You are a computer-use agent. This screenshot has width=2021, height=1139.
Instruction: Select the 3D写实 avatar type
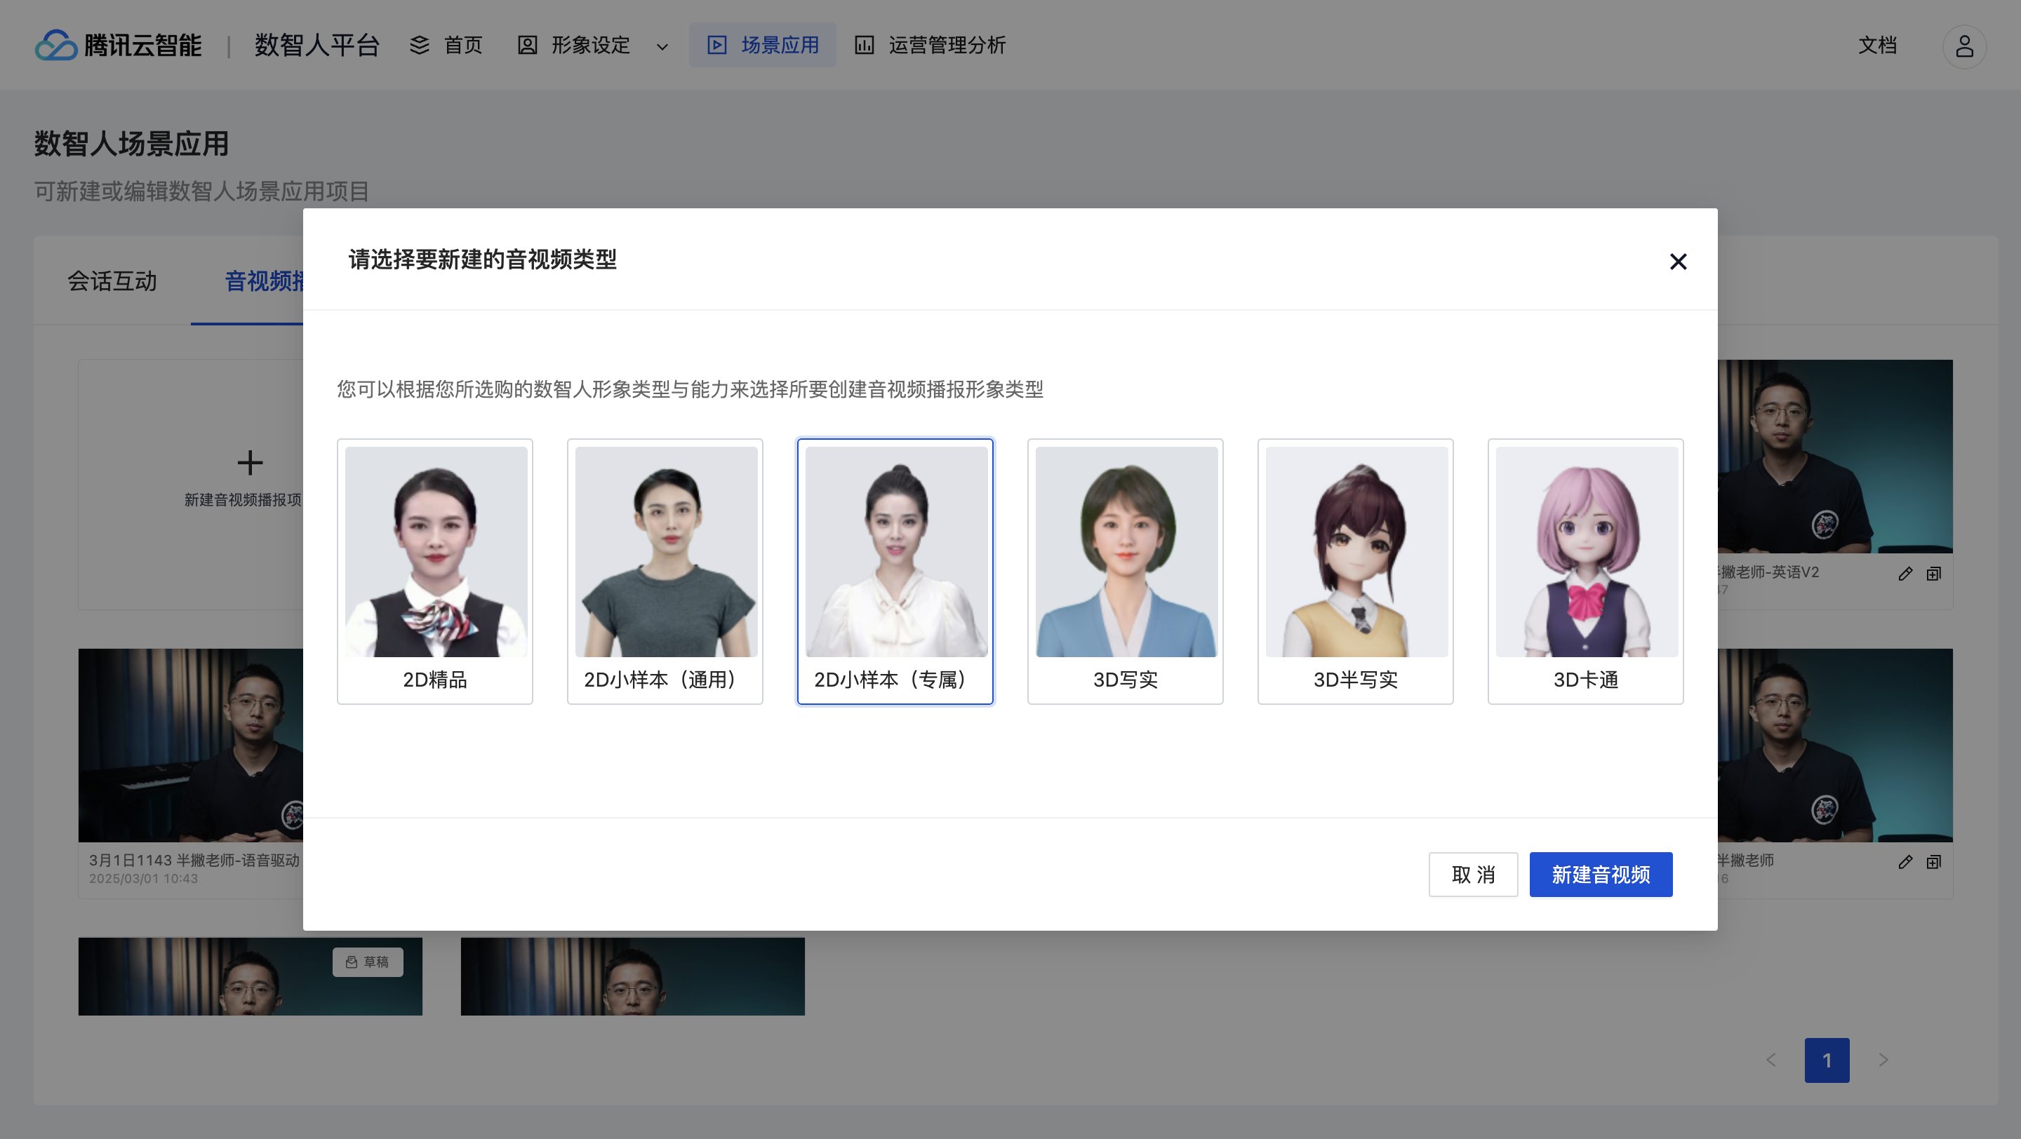(1125, 571)
